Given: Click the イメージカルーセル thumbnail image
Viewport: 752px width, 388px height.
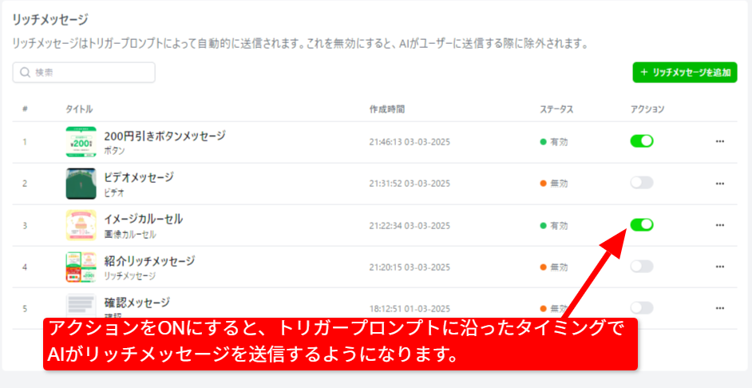Looking at the screenshot, I should click(81, 225).
